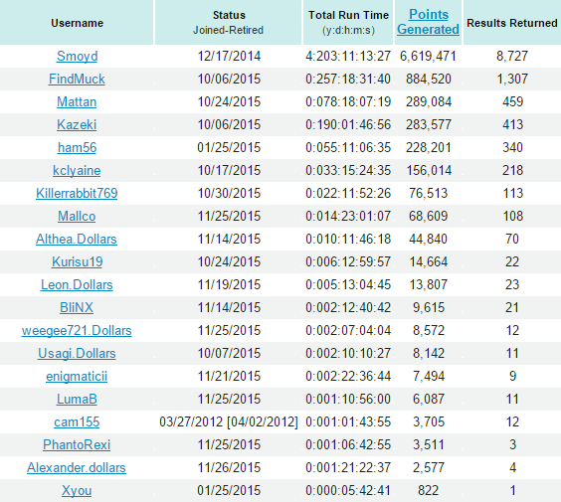
Task: Open Alexander.dollars profile link
Action: 77,468
